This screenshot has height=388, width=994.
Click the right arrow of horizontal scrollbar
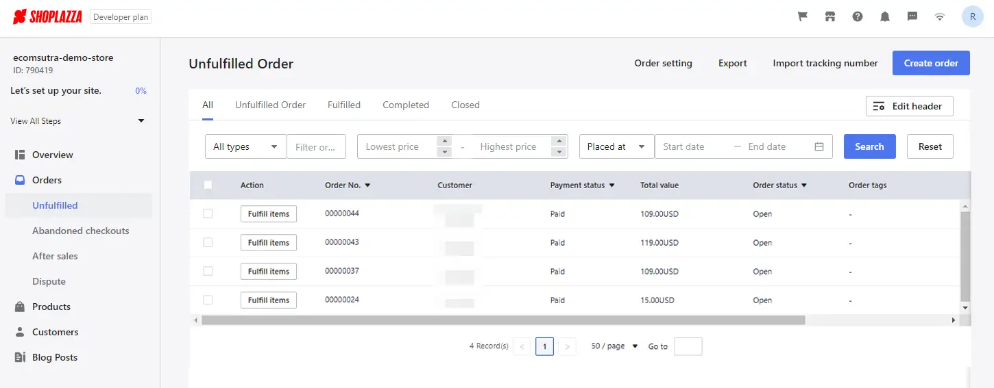pyautogui.click(x=953, y=320)
